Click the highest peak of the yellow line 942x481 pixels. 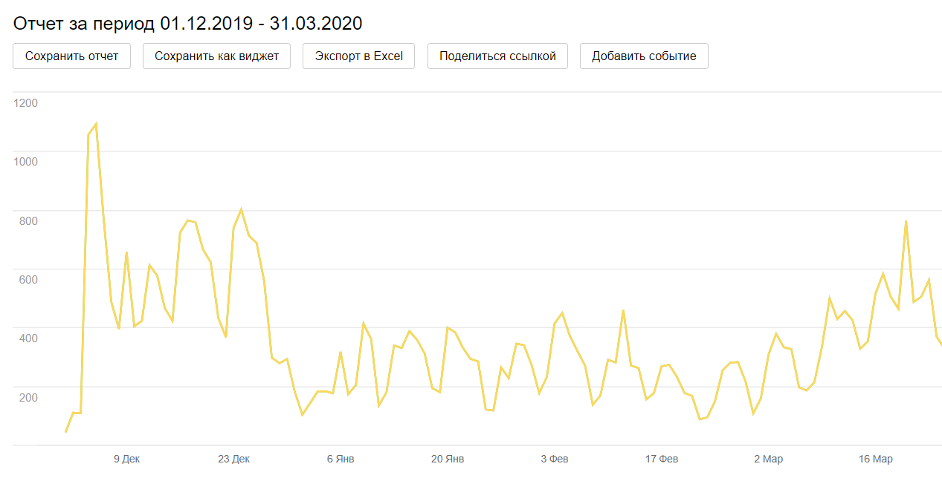click(96, 124)
